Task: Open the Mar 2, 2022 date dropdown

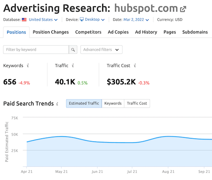Action: click(136, 19)
